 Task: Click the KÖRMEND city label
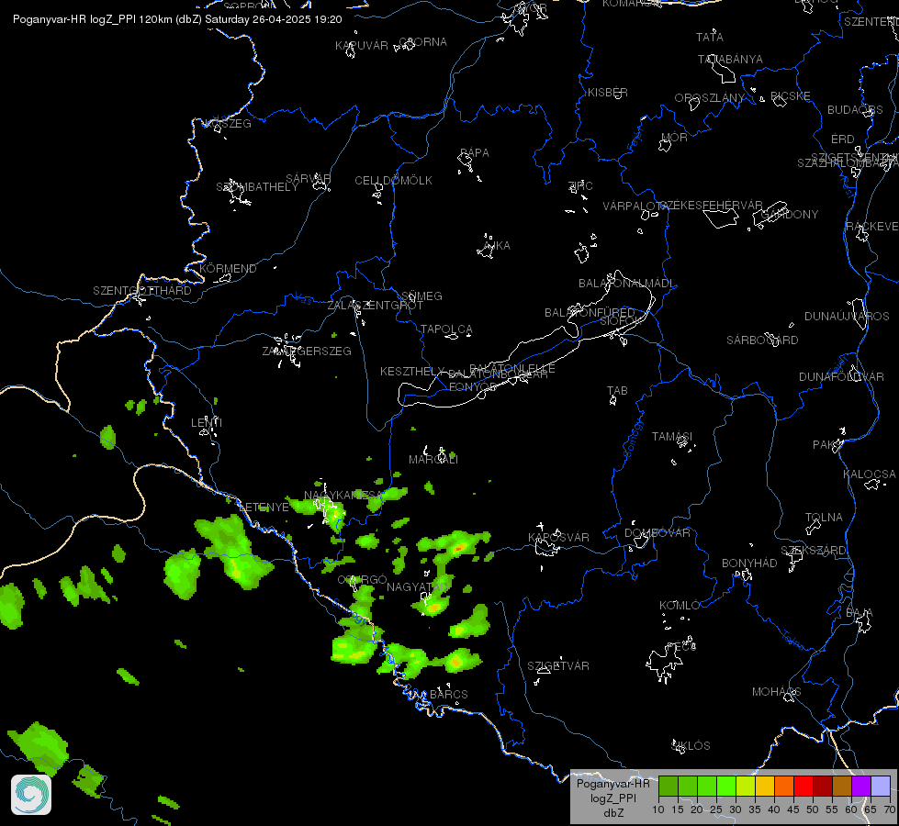pos(228,268)
